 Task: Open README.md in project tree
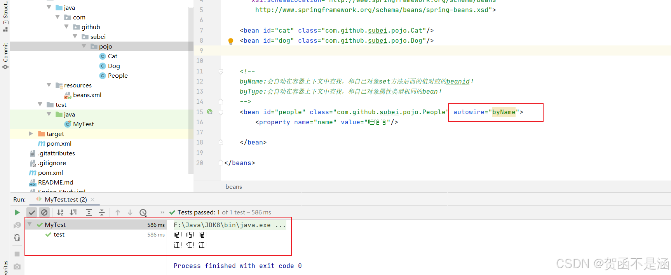(56, 182)
